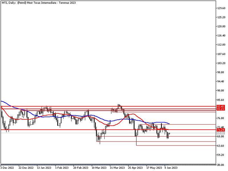Click the red 71.24 price level tag
The image size is (228, 171).
click(220, 130)
